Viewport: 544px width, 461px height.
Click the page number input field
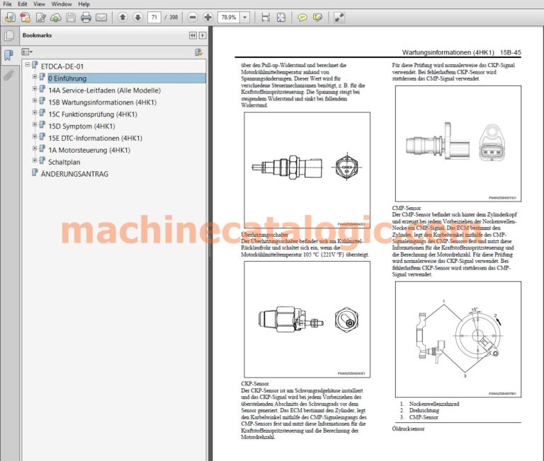154,17
